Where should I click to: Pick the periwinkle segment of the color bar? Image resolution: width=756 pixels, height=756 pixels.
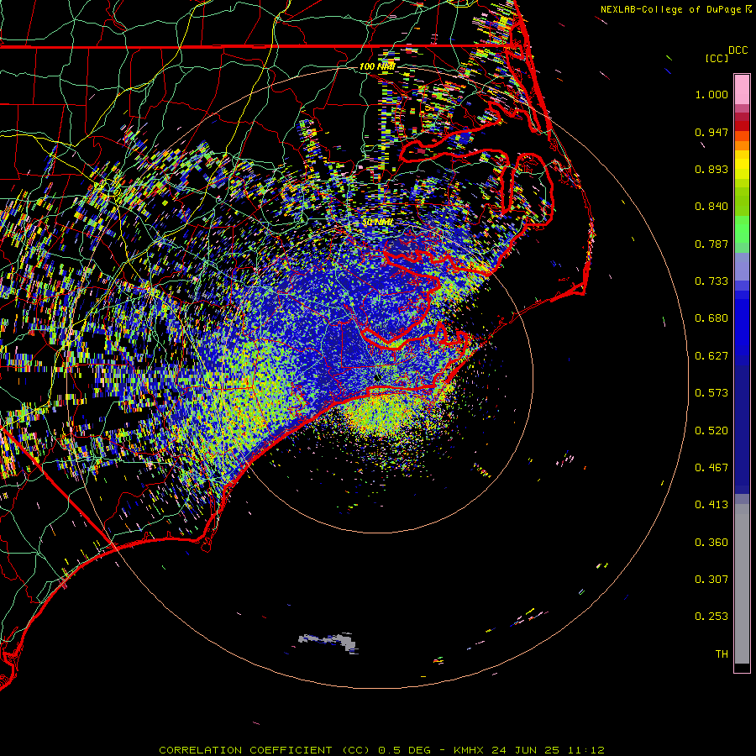click(742, 267)
